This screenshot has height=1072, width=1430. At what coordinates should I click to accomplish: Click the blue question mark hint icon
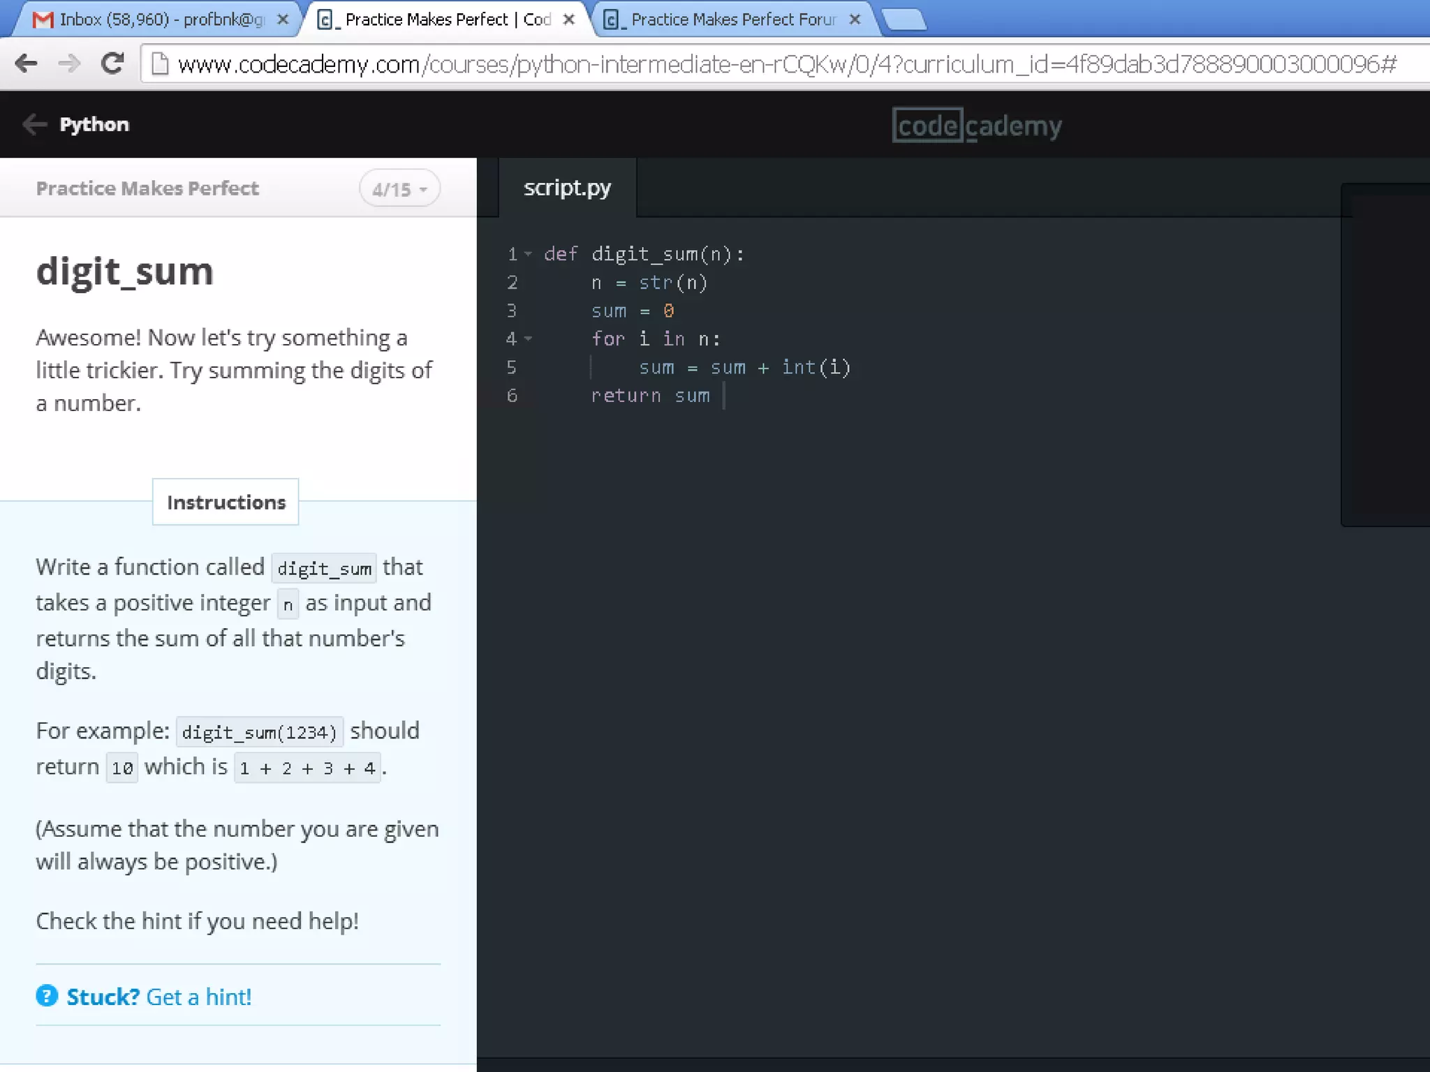pos(47,995)
